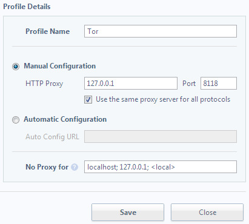Click the HTTP Proxy address field
Viewport: 249px width, 224px height.
[131, 83]
